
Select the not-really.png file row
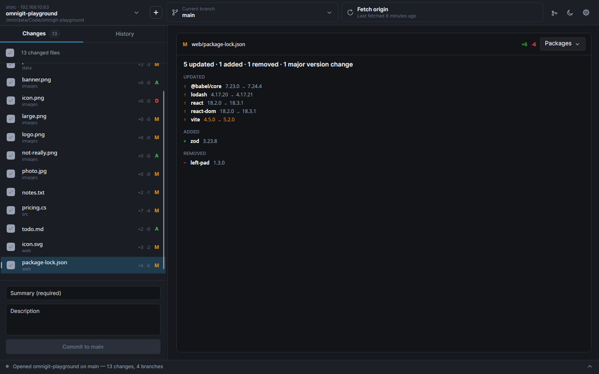coord(83,155)
